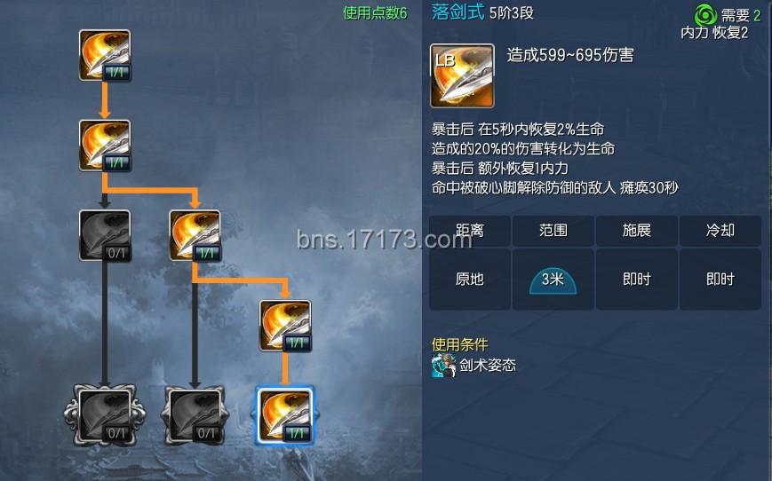772x481 pixels.
Task: Select the fourth-row 1/1 skill node
Action: [285, 326]
